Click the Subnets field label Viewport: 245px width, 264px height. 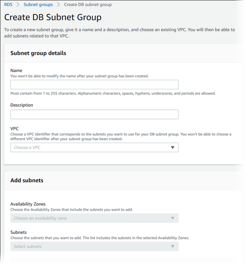point(18,232)
